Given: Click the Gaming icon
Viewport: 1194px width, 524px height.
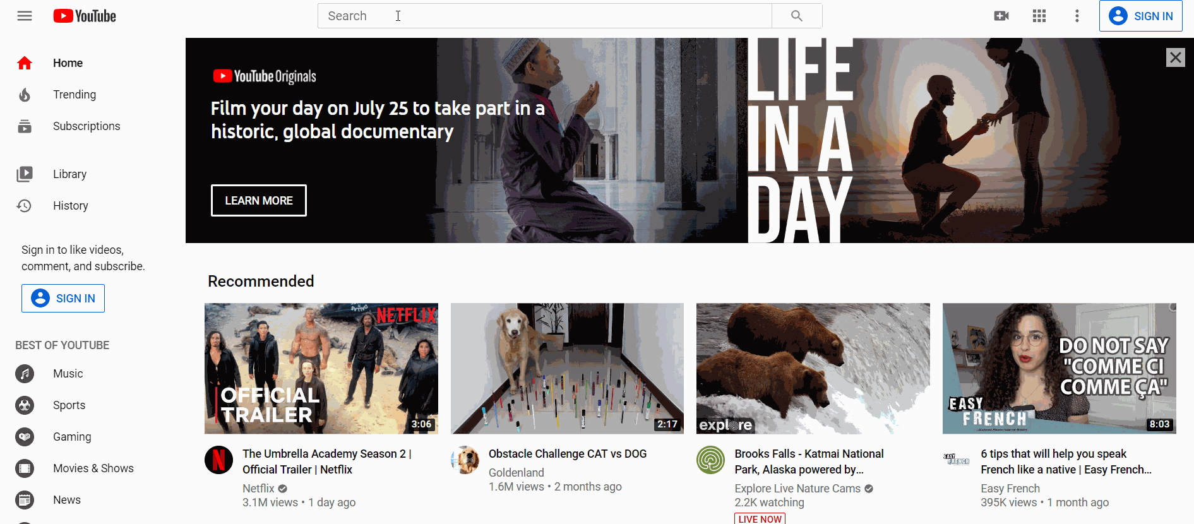Looking at the screenshot, I should tap(25, 437).
